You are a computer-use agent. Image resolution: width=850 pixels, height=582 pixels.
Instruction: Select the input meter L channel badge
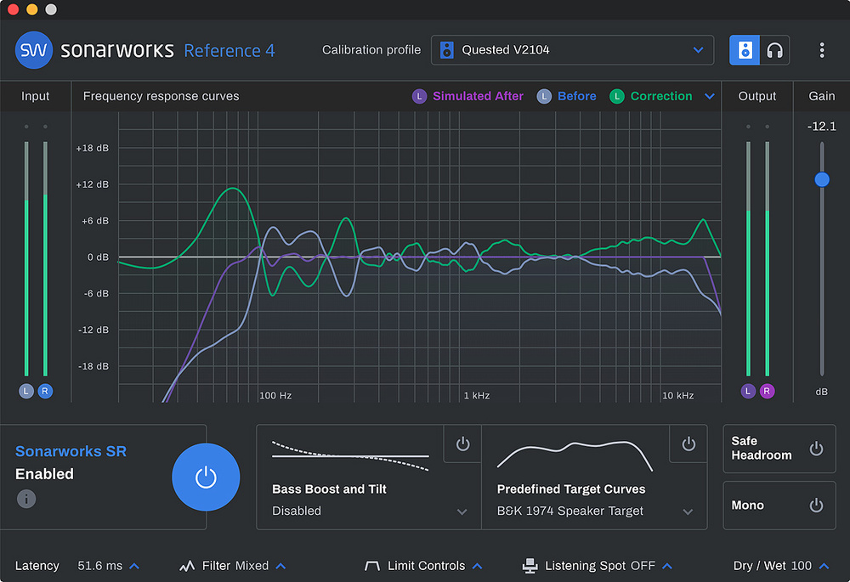[26, 391]
